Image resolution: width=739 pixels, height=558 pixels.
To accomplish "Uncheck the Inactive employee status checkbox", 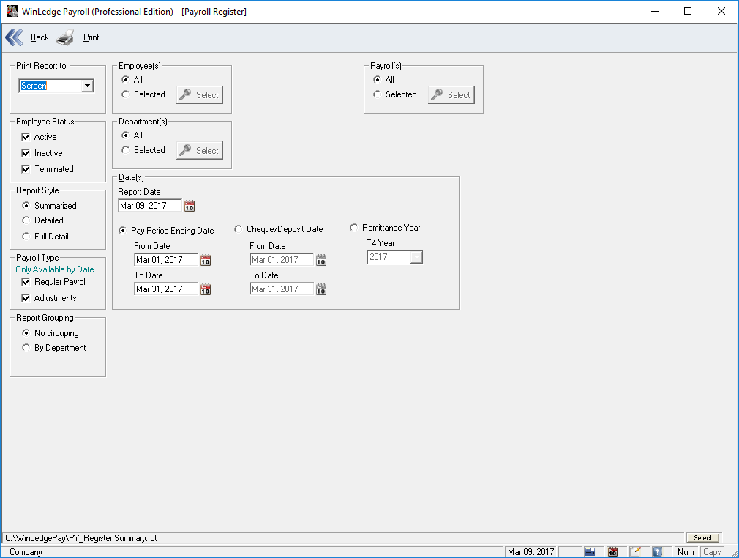I will (26, 153).
